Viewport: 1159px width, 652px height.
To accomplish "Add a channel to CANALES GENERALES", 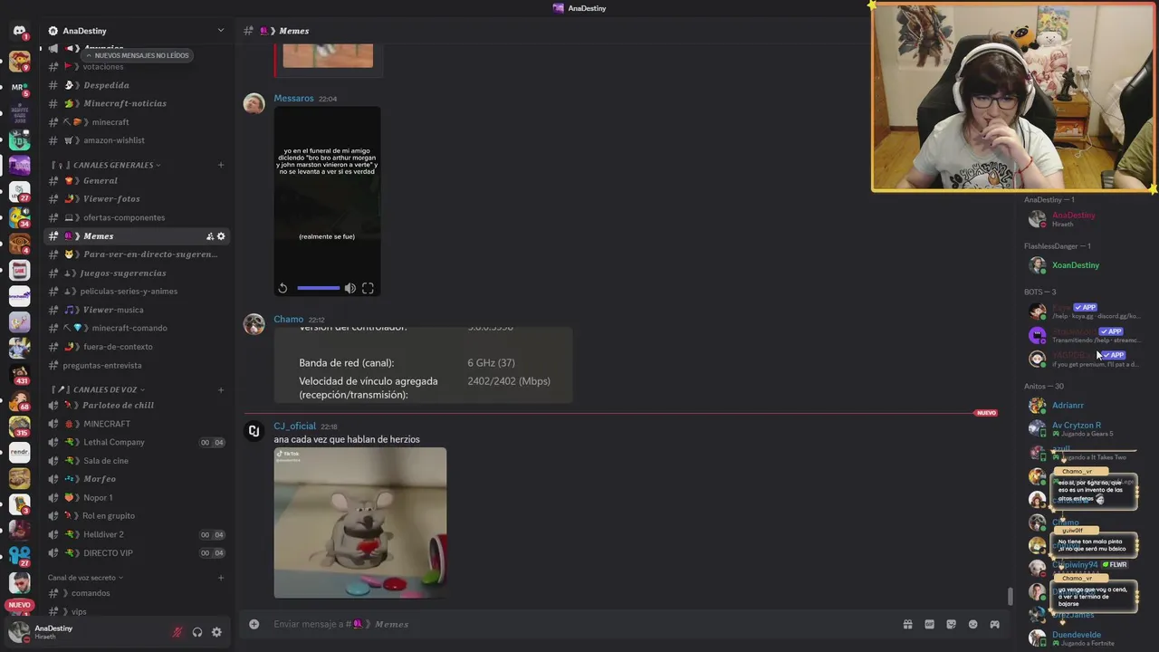I will (x=221, y=165).
